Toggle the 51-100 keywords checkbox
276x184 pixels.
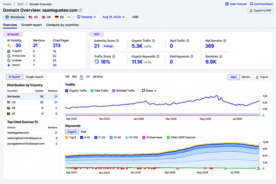tap(127, 138)
